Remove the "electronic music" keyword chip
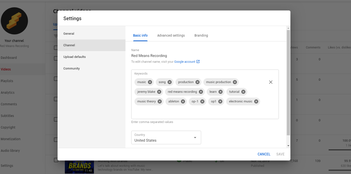The height and width of the screenshot is (174, 351). pos(256,102)
